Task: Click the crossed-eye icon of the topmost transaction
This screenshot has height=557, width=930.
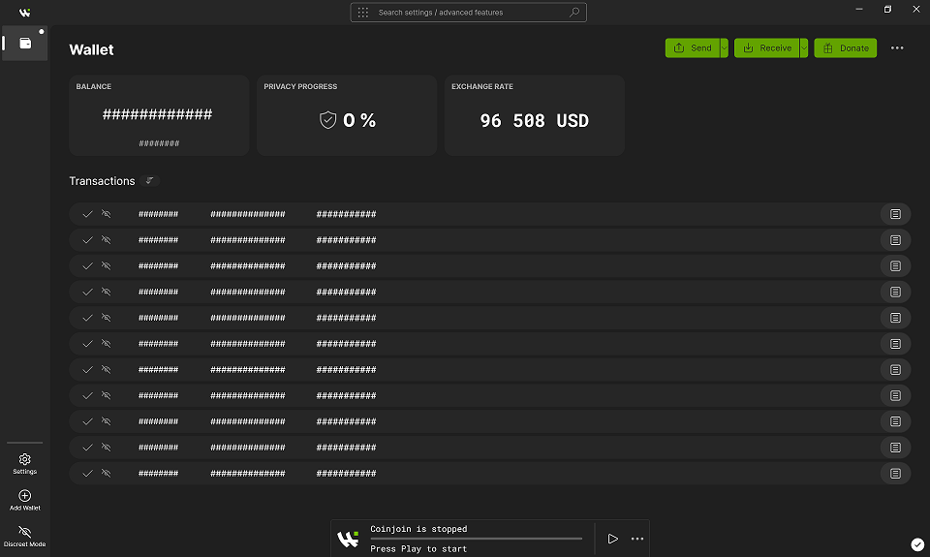Action: (107, 213)
